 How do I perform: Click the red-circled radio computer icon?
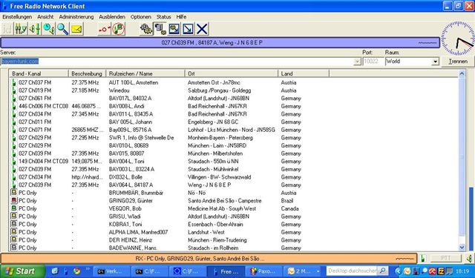118,29
